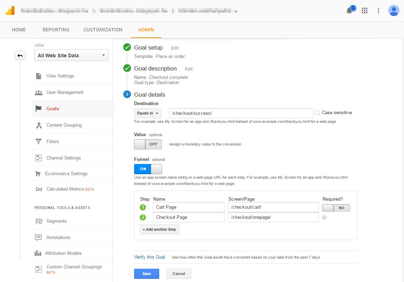The image size is (404, 282).
Task: Click the Verify this Goal link
Action: (x=149, y=257)
